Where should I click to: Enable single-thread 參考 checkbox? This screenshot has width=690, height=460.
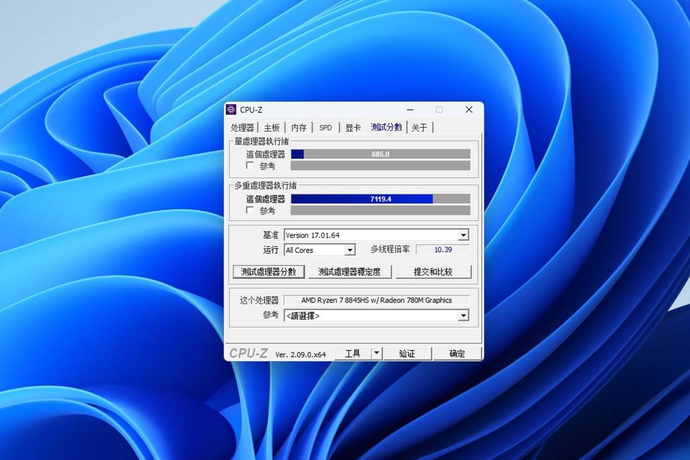click(x=250, y=166)
